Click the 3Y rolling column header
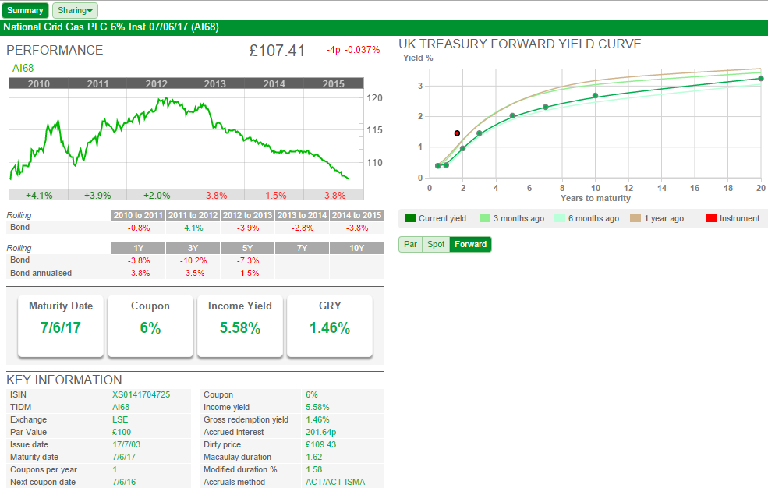The height and width of the screenshot is (488, 768). tap(193, 248)
